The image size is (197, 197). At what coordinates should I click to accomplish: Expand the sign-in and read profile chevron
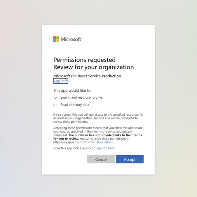click(55, 98)
